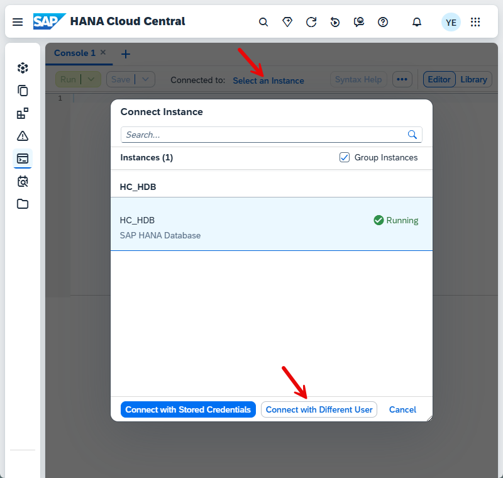
Task: Open the history replay icon
Action: click(x=335, y=22)
